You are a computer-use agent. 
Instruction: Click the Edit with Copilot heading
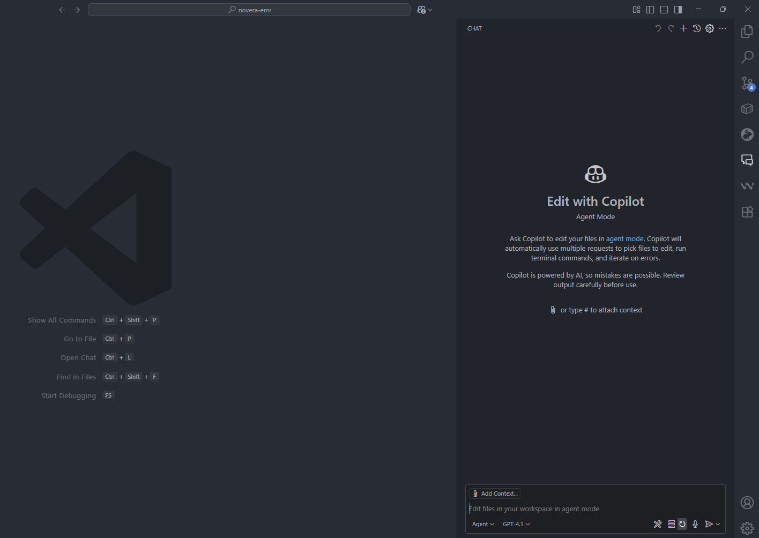click(x=596, y=201)
